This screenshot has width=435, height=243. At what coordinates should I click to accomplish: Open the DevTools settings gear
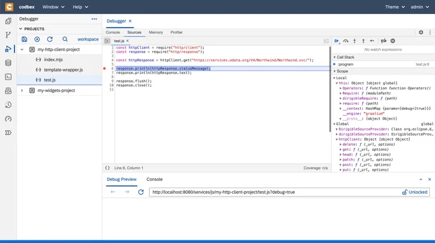click(x=421, y=33)
